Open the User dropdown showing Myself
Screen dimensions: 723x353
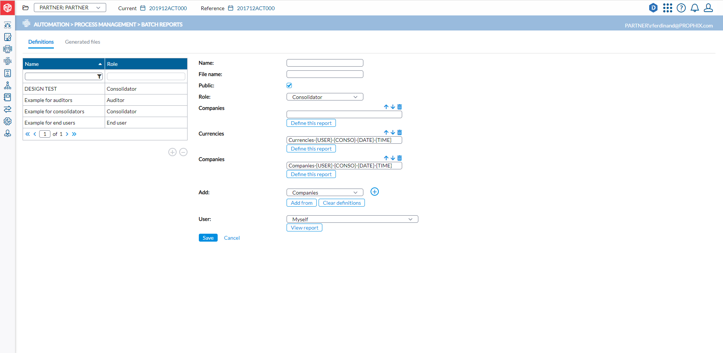352,219
